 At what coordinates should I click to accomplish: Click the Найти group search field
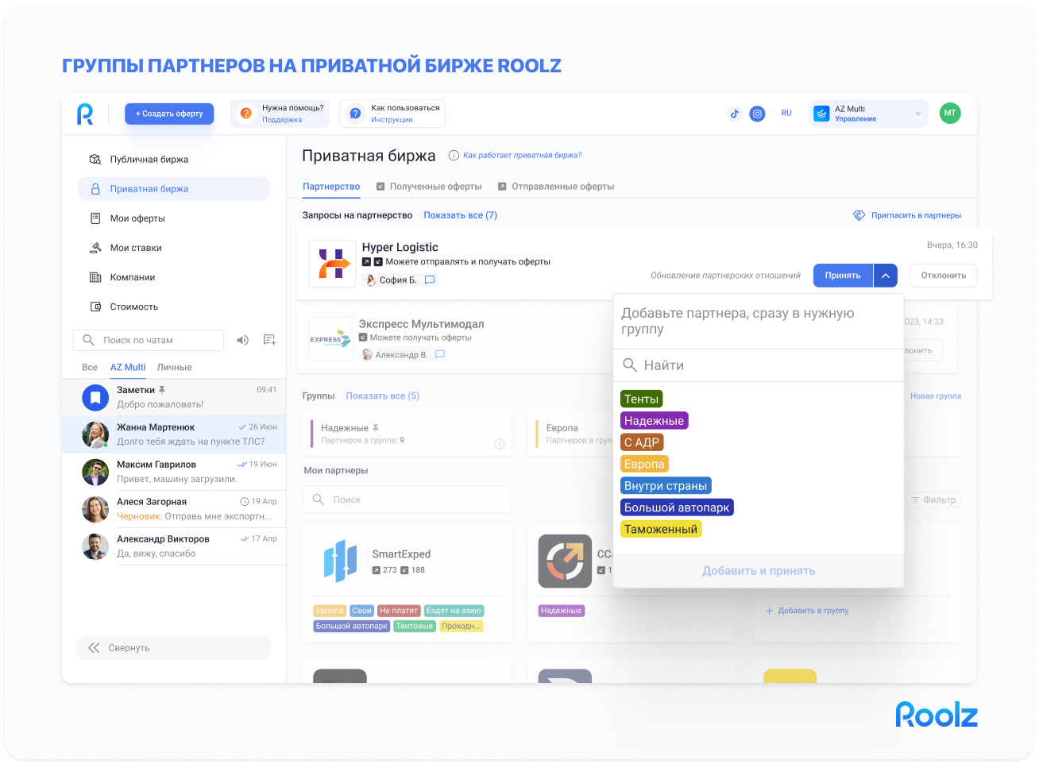(759, 365)
